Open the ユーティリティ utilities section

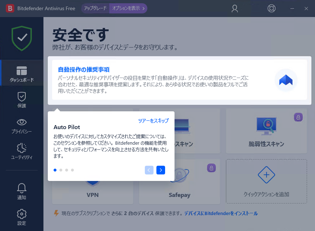click(22, 152)
